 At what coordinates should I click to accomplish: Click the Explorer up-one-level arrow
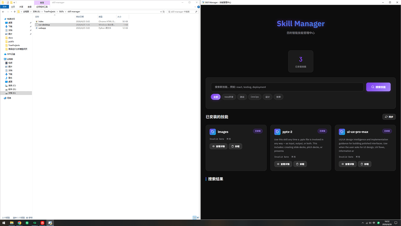pyautogui.click(x=15, y=12)
